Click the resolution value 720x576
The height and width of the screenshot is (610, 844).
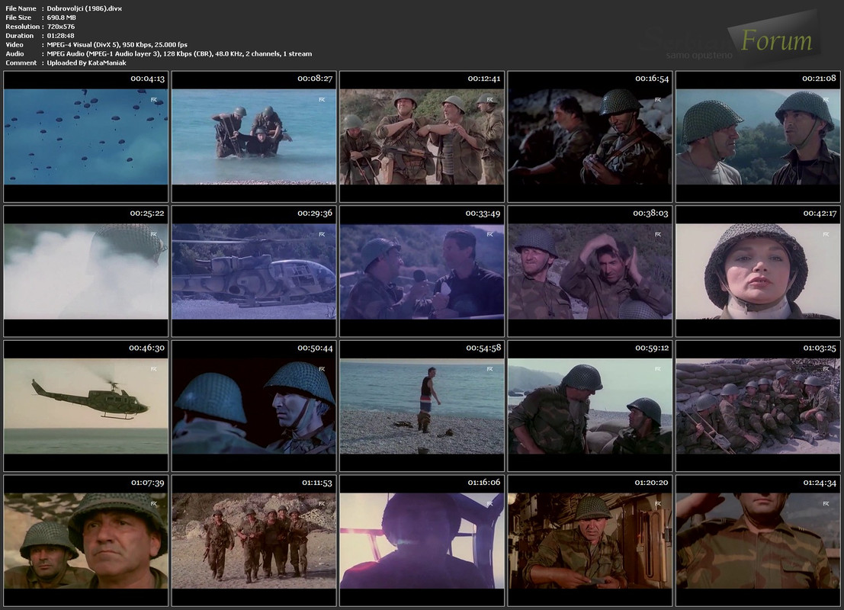[x=61, y=27]
